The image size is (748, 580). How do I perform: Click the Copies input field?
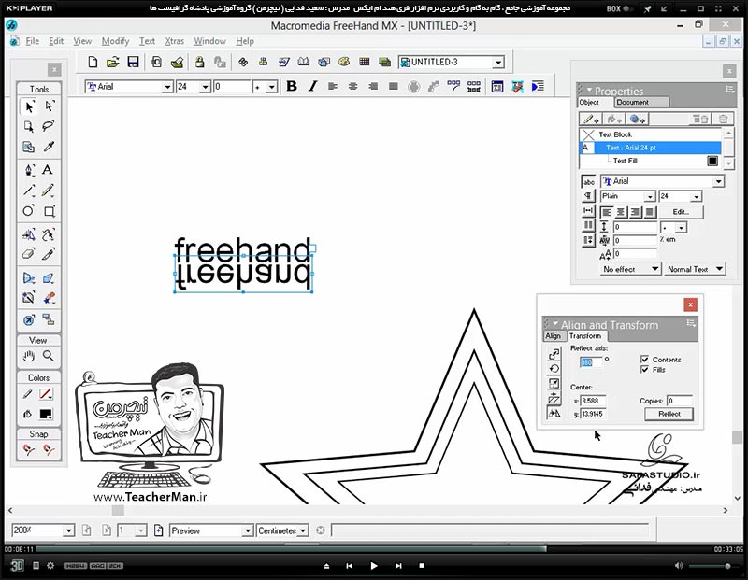tap(680, 401)
